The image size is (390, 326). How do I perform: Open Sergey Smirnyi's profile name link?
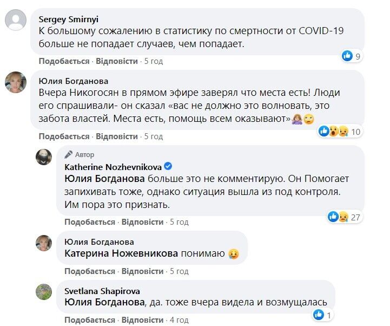pyautogui.click(x=67, y=19)
